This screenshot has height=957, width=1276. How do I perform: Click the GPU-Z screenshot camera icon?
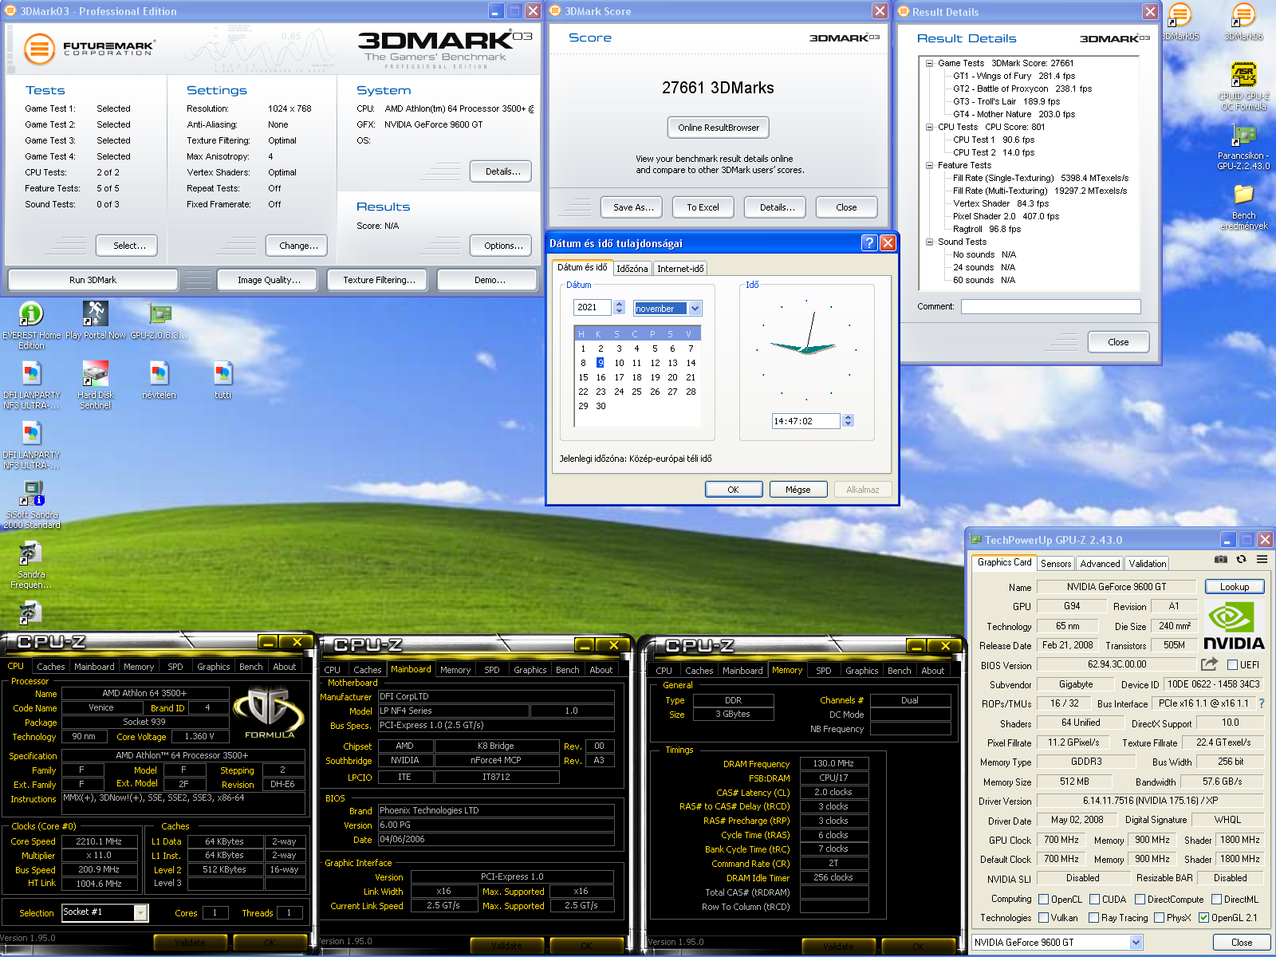click(x=1221, y=560)
